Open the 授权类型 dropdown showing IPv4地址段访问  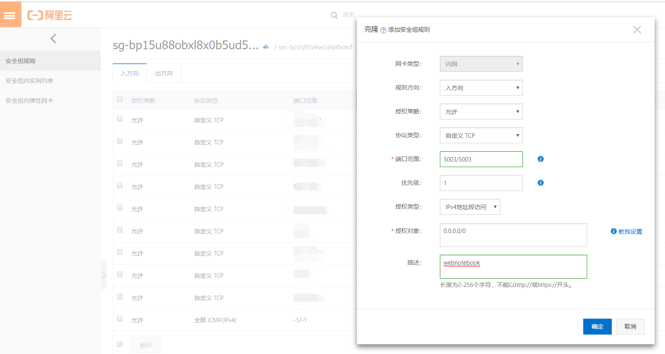tap(470, 207)
